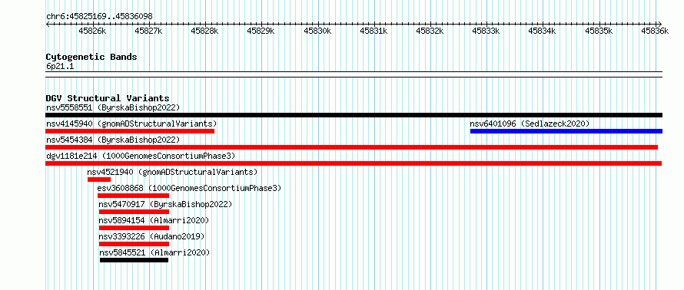Click the short red nsv4521940 bar
Screen dimensions: 684x290
coord(99,180)
